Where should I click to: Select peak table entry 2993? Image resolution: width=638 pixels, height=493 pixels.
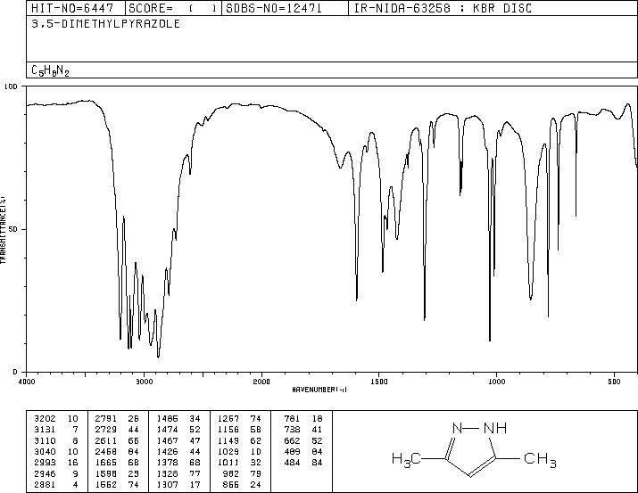[45, 463]
